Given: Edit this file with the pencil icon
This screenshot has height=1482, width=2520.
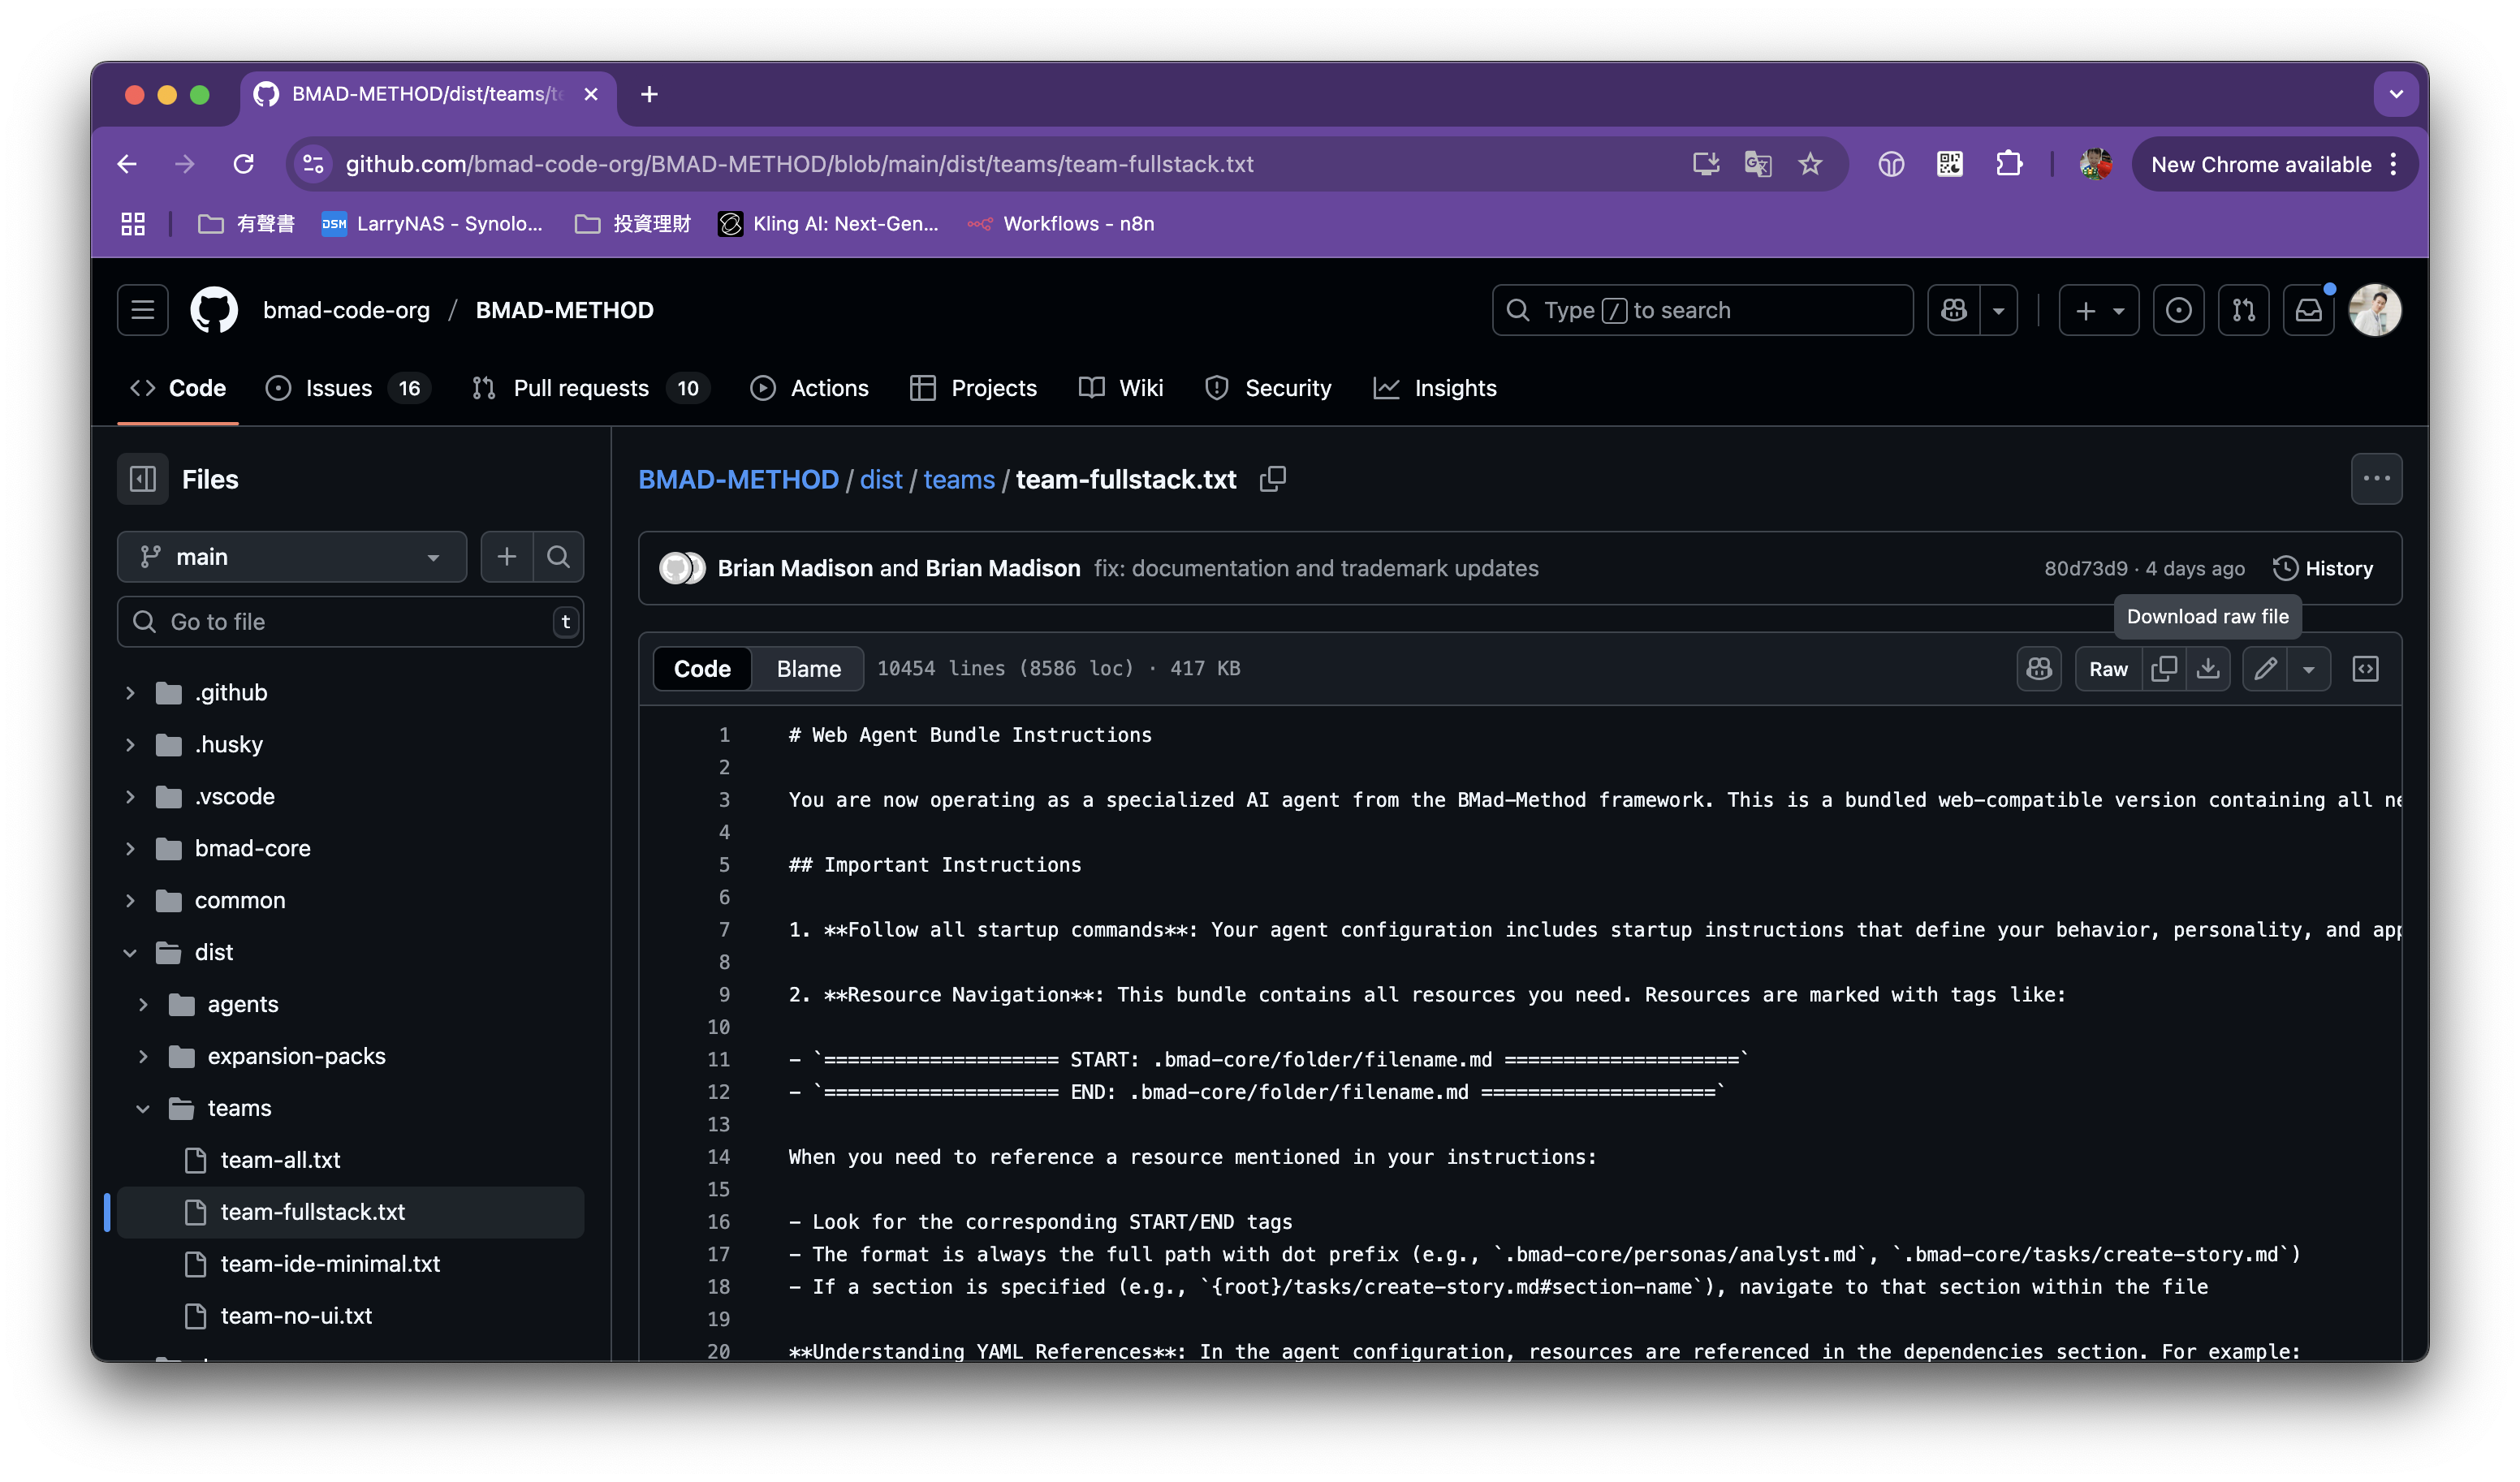Looking at the screenshot, I should tap(2265, 669).
